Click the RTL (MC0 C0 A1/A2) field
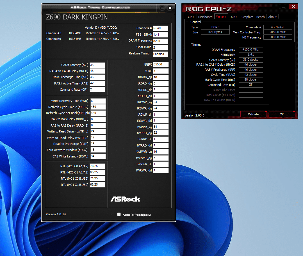This screenshot has width=303, height=256. pos(97,166)
